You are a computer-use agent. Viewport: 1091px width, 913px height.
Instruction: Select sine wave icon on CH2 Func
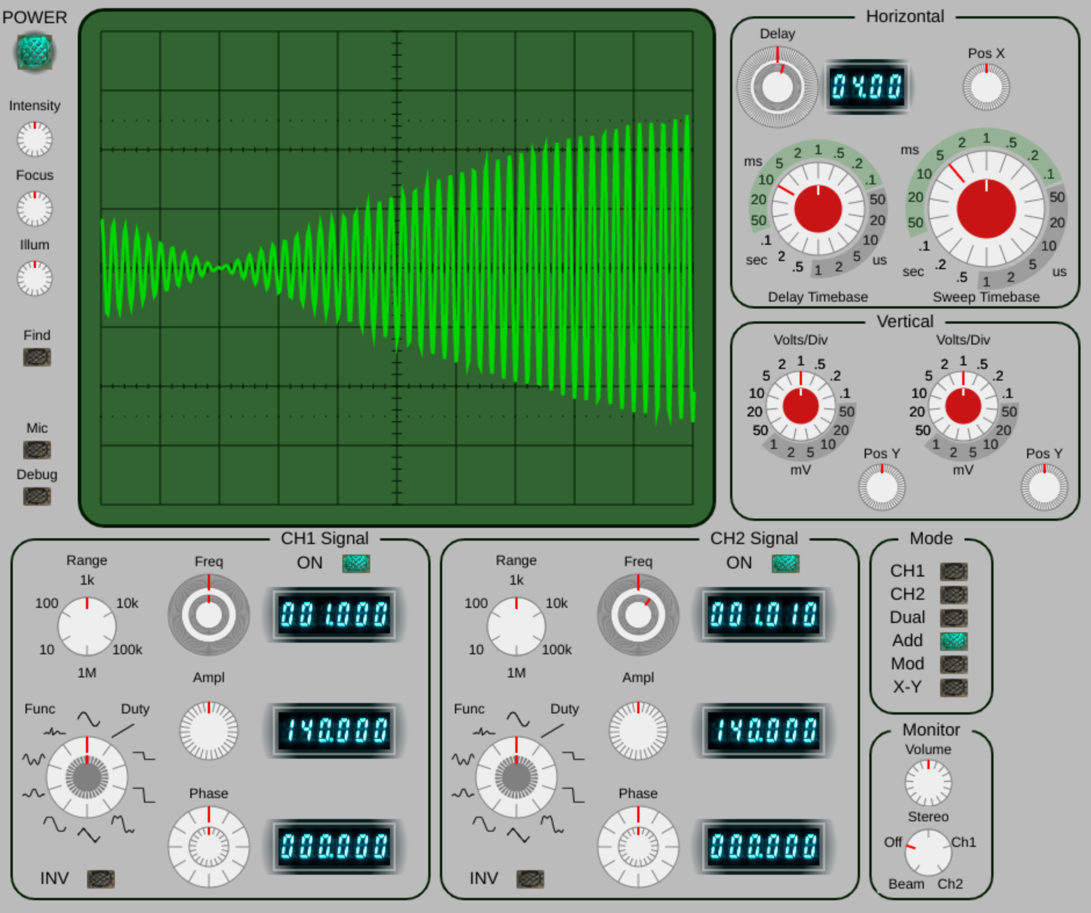point(518,719)
